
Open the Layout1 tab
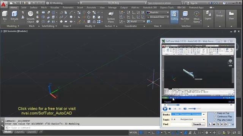click(19, 132)
